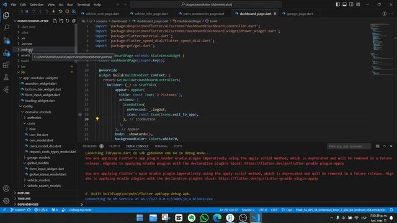Open the Selection menu
Screen dimensions: 397x223
tap(37, 4)
